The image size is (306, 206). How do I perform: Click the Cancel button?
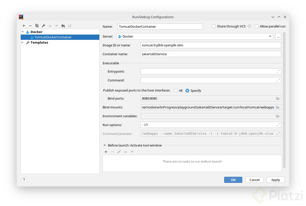[254, 180]
